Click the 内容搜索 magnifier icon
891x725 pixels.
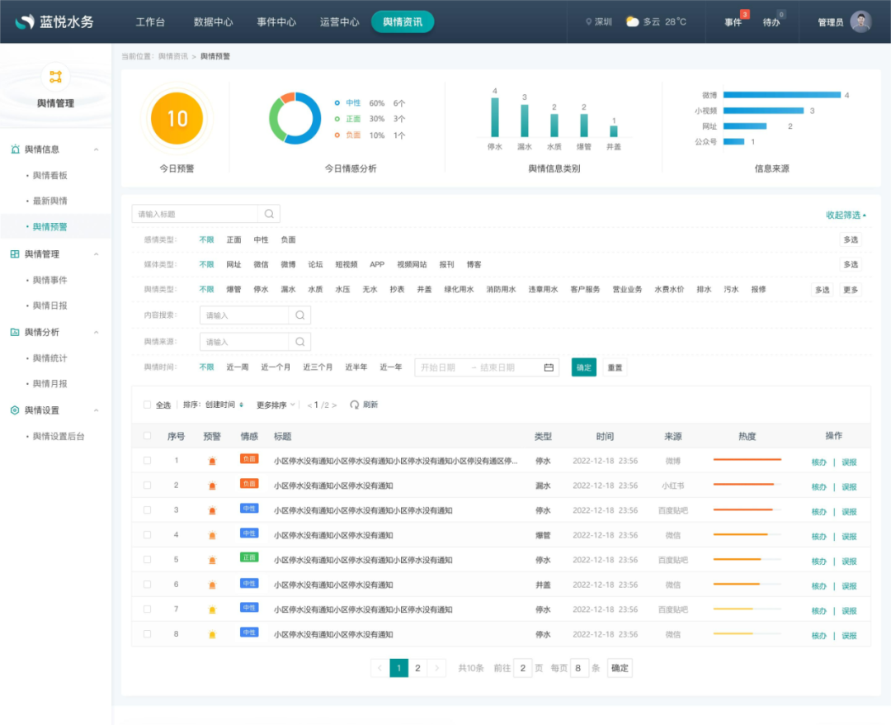click(x=300, y=315)
